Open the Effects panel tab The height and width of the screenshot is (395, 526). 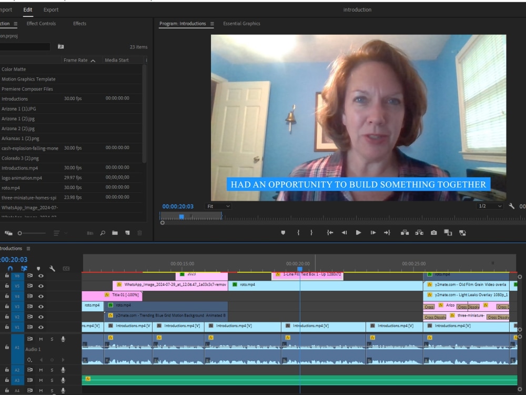(79, 24)
